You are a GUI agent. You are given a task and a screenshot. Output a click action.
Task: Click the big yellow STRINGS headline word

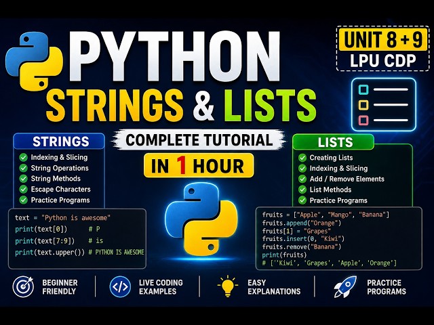[x=115, y=106]
